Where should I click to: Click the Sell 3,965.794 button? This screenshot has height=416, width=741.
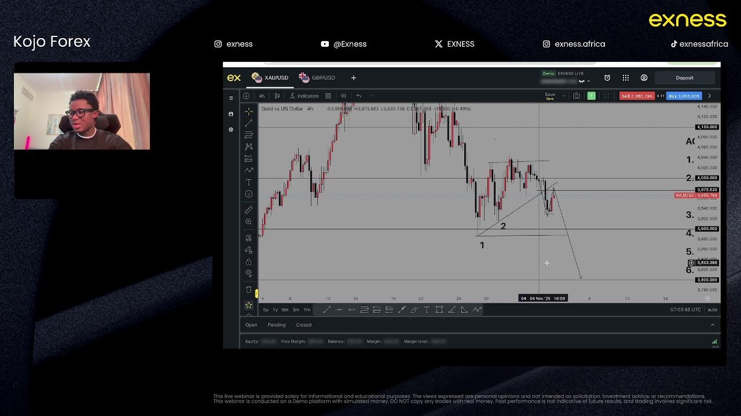pyautogui.click(x=637, y=96)
